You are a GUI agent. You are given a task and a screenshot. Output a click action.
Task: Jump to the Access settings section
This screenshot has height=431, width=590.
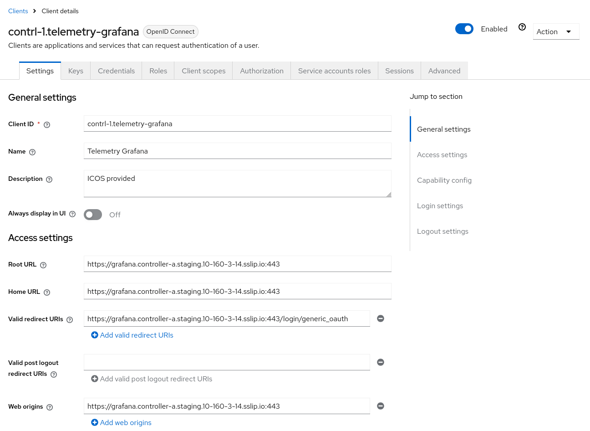pos(442,154)
